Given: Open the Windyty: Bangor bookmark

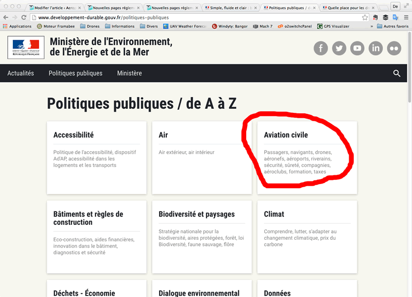Looking at the screenshot, I should click(230, 26).
